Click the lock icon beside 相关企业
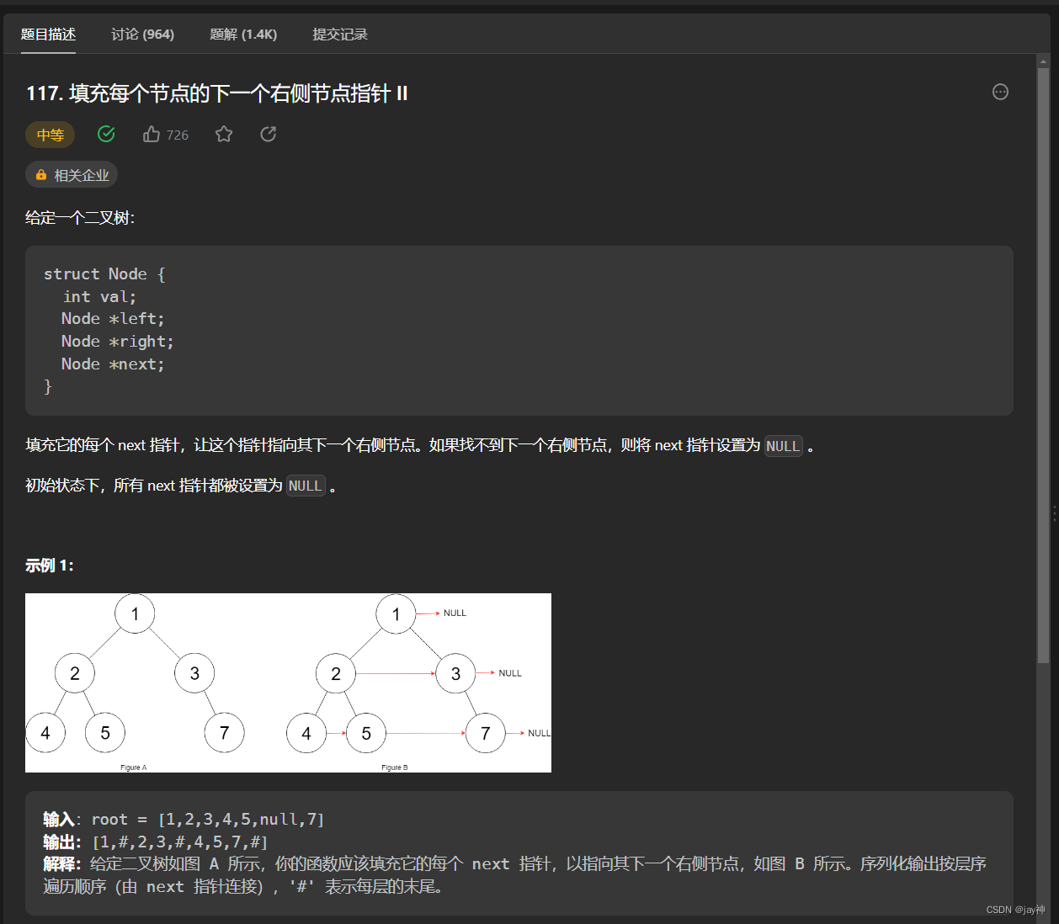This screenshot has height=924, width=1059. coord(41,174)
